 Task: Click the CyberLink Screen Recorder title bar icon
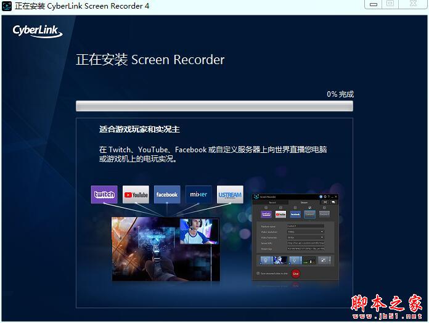point(7,6)
